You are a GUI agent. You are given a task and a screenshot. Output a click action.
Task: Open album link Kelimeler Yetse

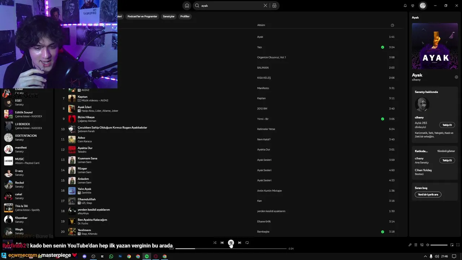pos(266,129)
